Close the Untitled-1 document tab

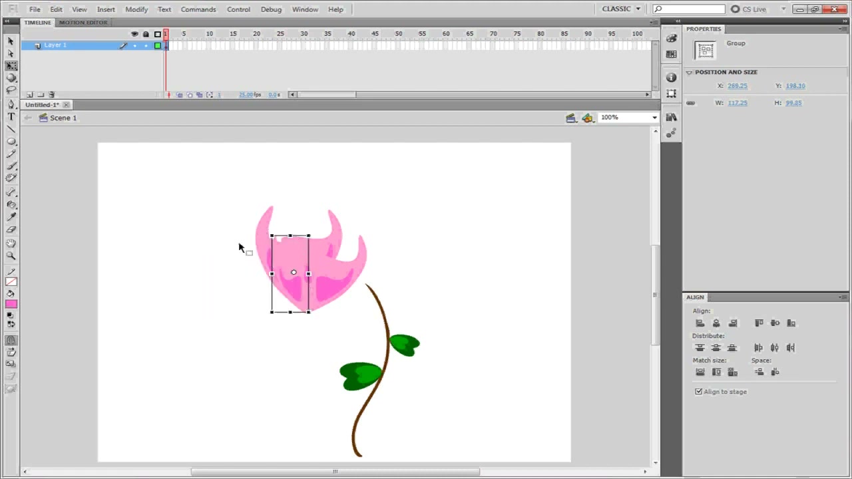coord(67,105)
